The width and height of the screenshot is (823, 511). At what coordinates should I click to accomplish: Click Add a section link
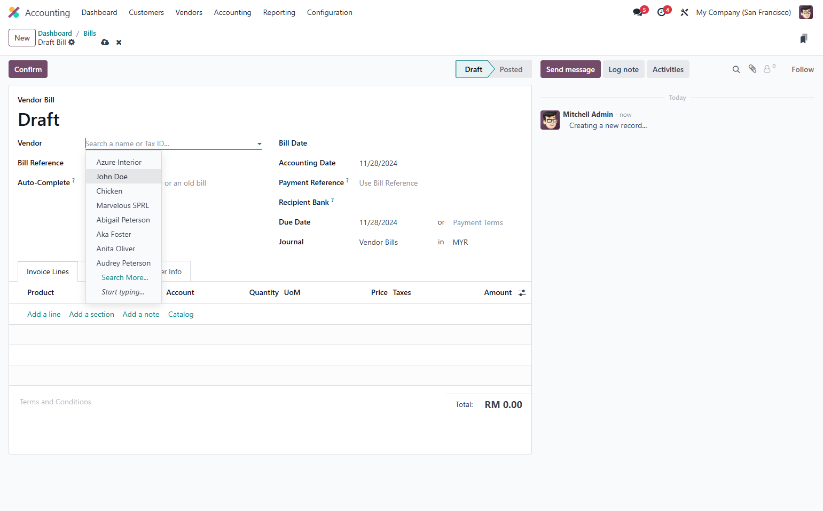[x=91, y=314]
